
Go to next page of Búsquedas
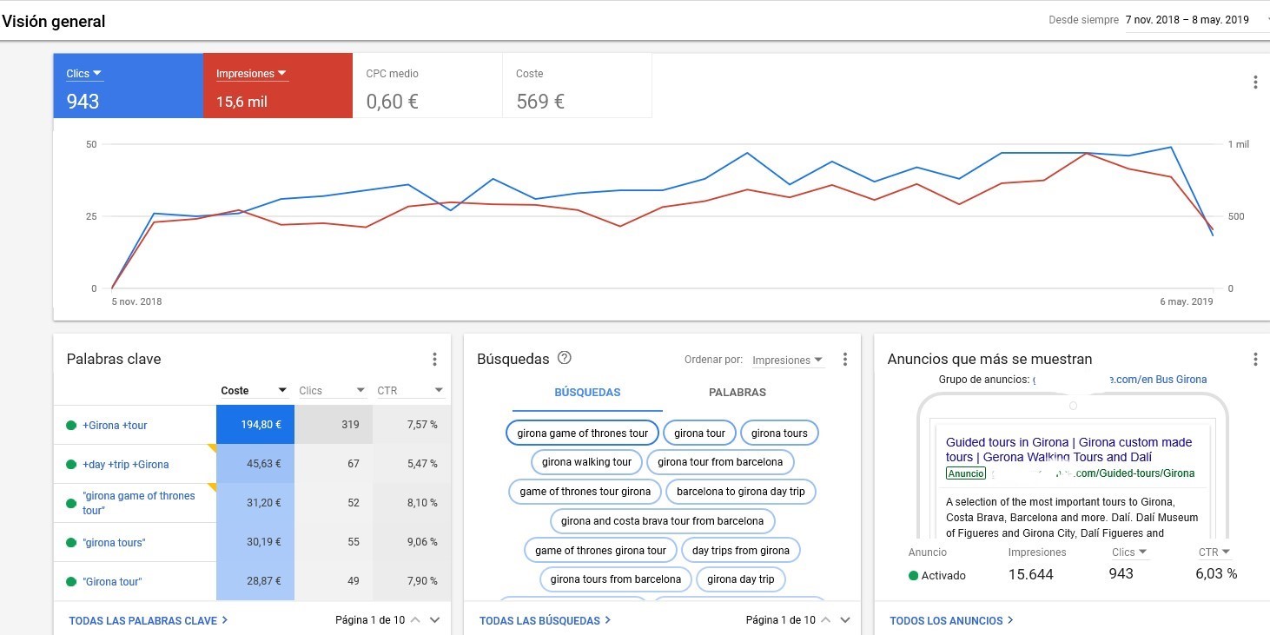pyautogui.click(x=845, y=620)
